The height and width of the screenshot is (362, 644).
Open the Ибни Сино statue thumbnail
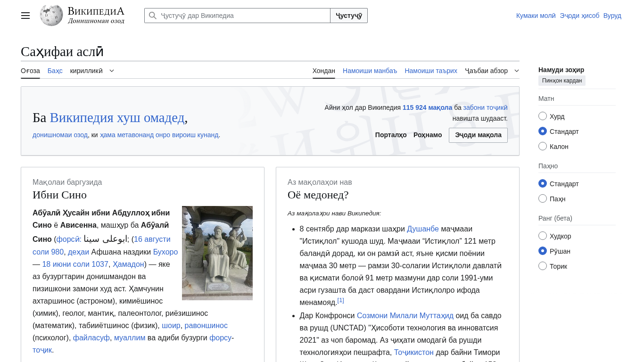click(217, 253)
